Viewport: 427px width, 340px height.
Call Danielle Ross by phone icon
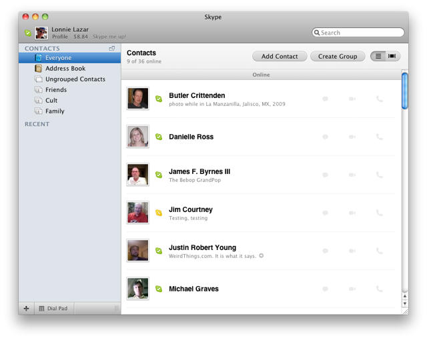(x=380, y=137)
